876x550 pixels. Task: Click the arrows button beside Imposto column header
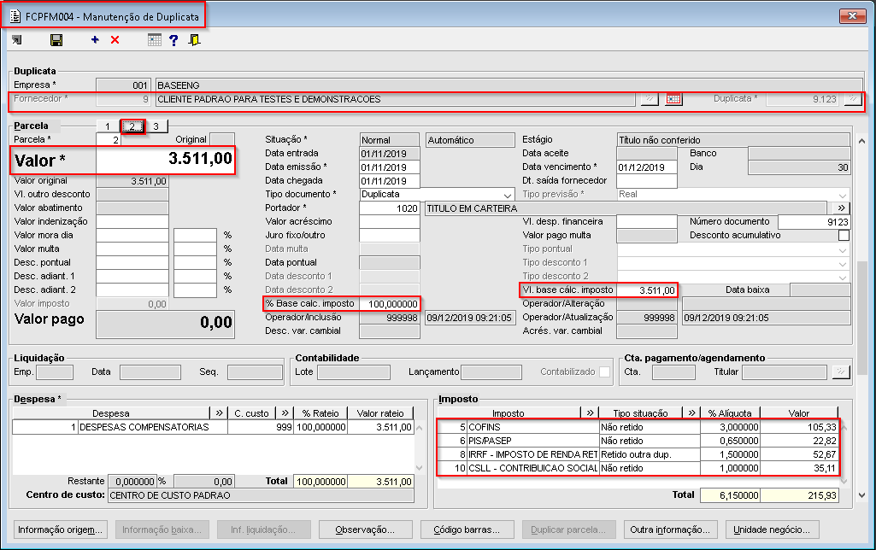click(x=590, y=413)
